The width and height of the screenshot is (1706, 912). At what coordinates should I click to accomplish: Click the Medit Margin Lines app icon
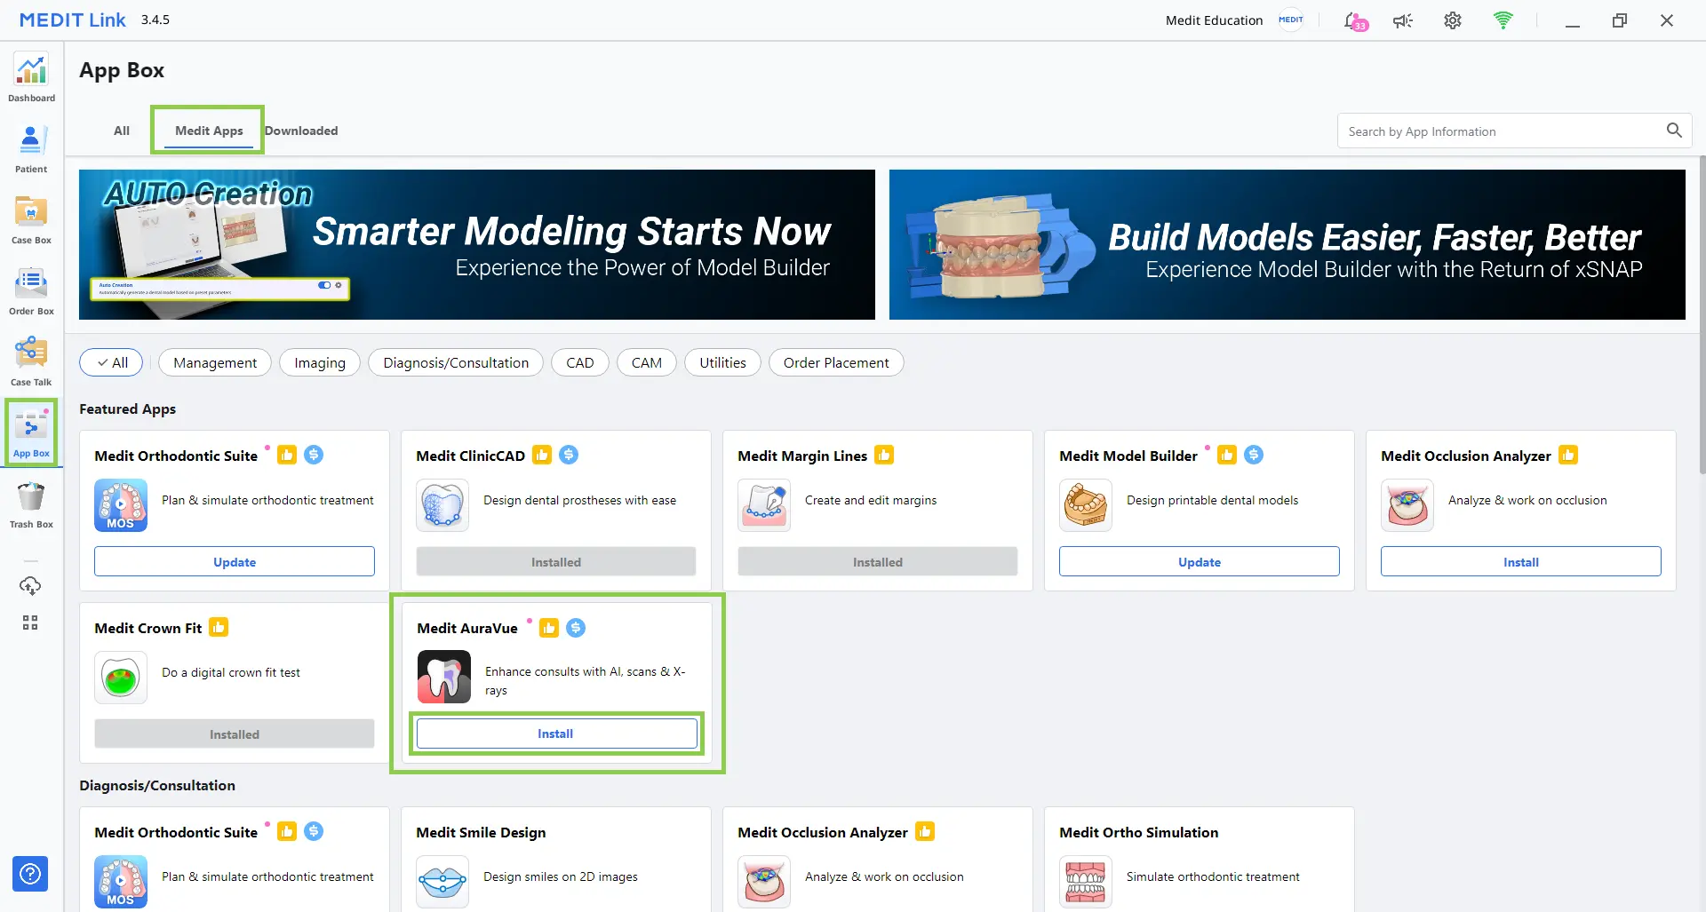(x=764, y=505)
